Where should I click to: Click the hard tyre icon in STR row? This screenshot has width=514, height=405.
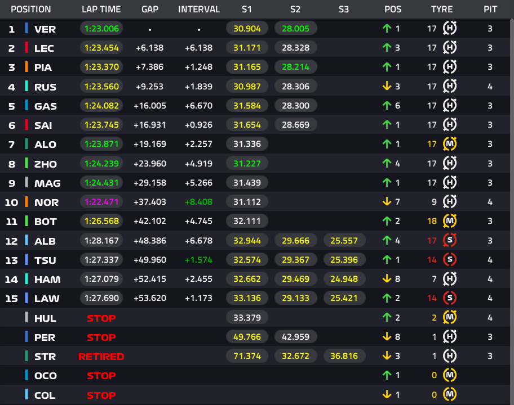click(x=450, y=355)
